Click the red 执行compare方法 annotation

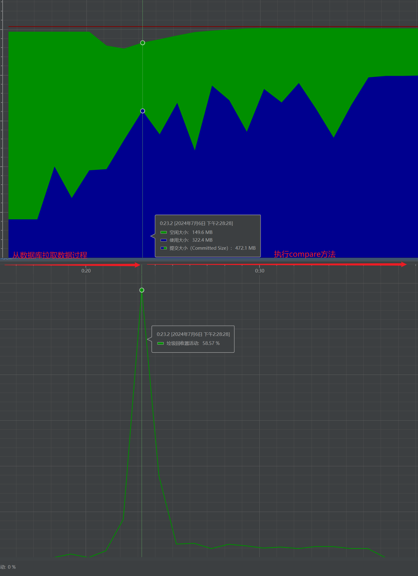(305, 254)
